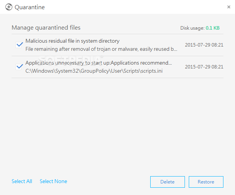Close the Quarantine window
Viewport: 235px width, 195px height.
pos(229,7)
